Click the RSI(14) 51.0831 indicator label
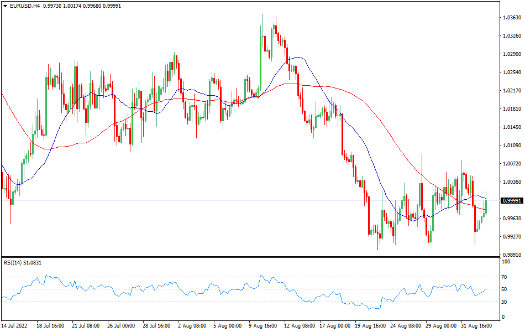Image resolution: width=525 pixels, height=332 pixels. point(23,262)
